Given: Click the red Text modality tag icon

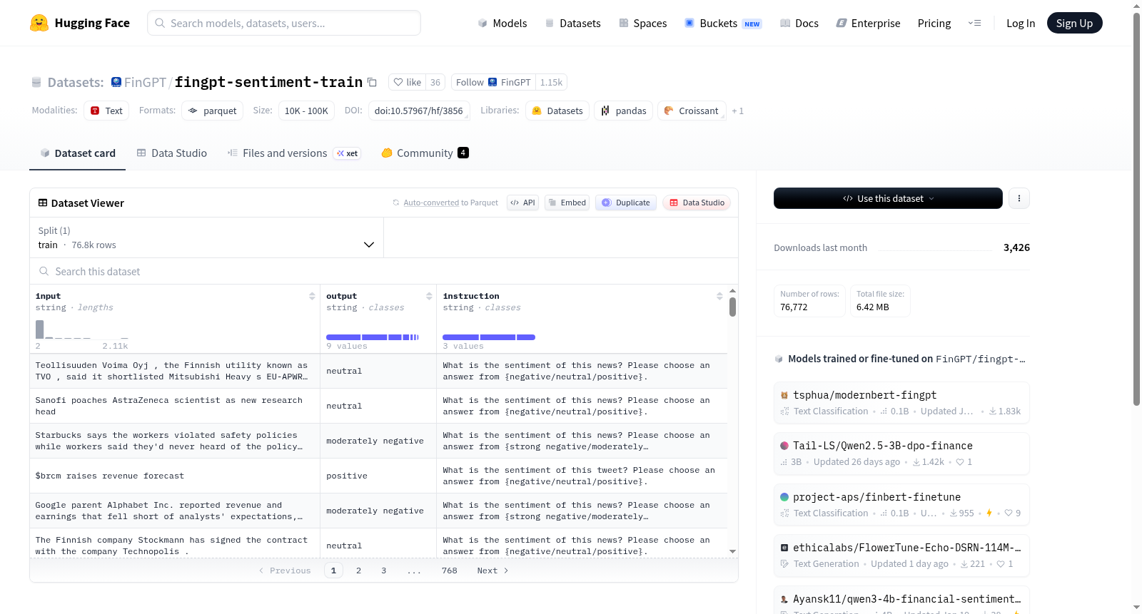Looking at the screenshot, I should point(95,111).
